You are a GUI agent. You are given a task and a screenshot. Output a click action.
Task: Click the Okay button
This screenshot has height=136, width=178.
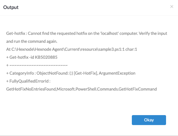(149, 120)
